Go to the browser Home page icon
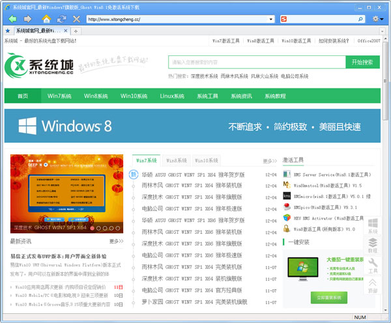This screenshot has width=391, height=323. coord(46,19)
